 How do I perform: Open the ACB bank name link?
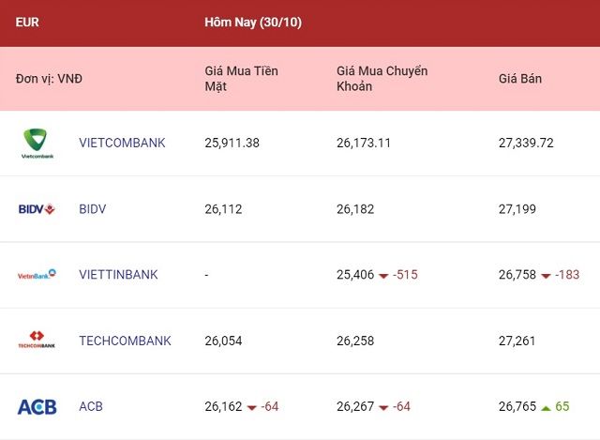pos(91,406)
